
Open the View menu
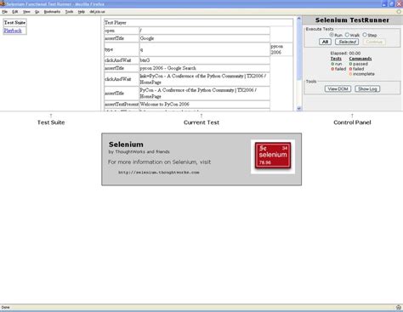[x=26, y=12]
